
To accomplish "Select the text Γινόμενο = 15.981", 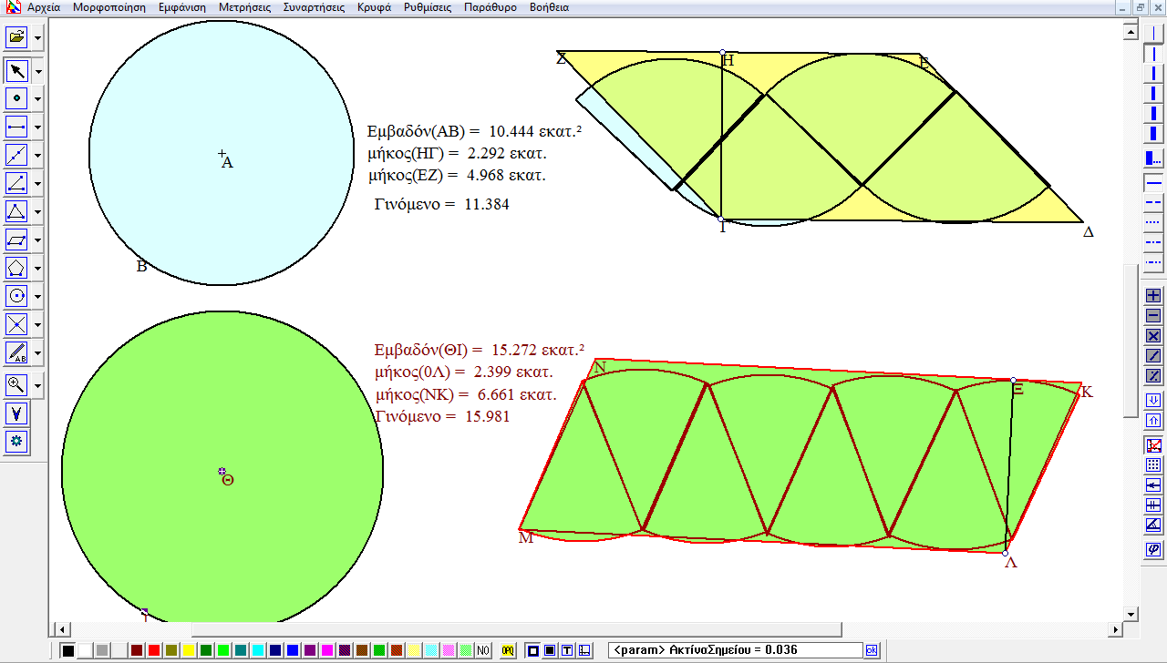I will point(442,416).
